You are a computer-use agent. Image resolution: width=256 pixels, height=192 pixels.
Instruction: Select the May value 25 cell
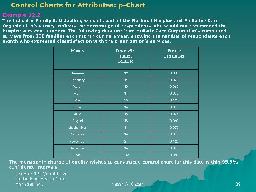coord(126,100)
